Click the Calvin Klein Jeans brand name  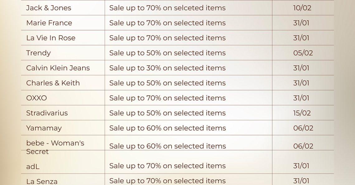pyautogui.click(x=58, y=68)
